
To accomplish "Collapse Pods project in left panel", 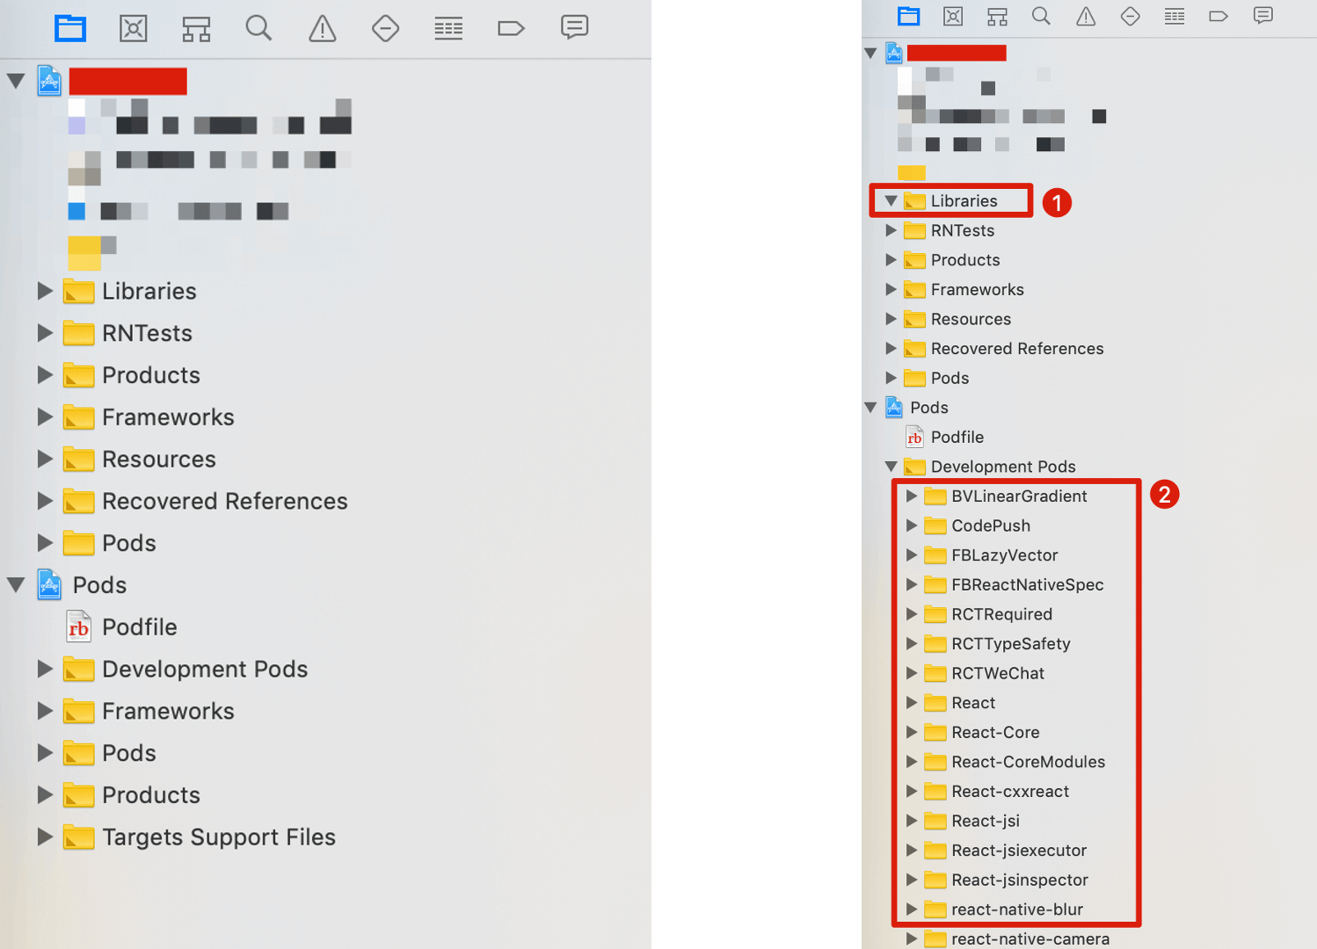I will click(x=16, y=585).
